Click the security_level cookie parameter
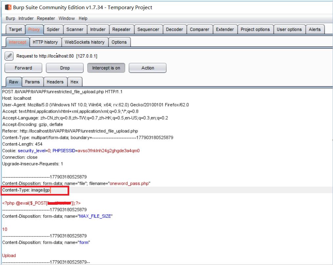333x265 pixels. [31, 151]
